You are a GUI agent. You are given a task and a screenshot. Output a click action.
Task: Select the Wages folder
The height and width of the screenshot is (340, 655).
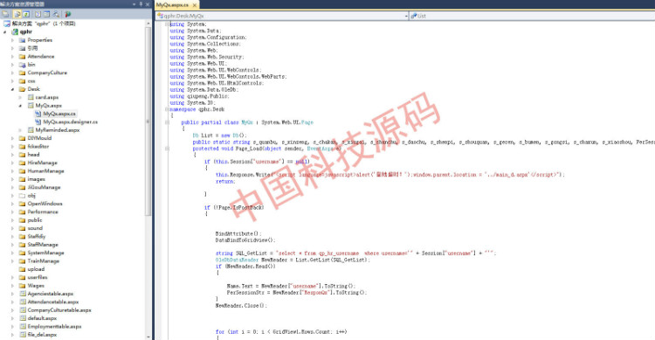pyautogui.click(x=36, y=286)
